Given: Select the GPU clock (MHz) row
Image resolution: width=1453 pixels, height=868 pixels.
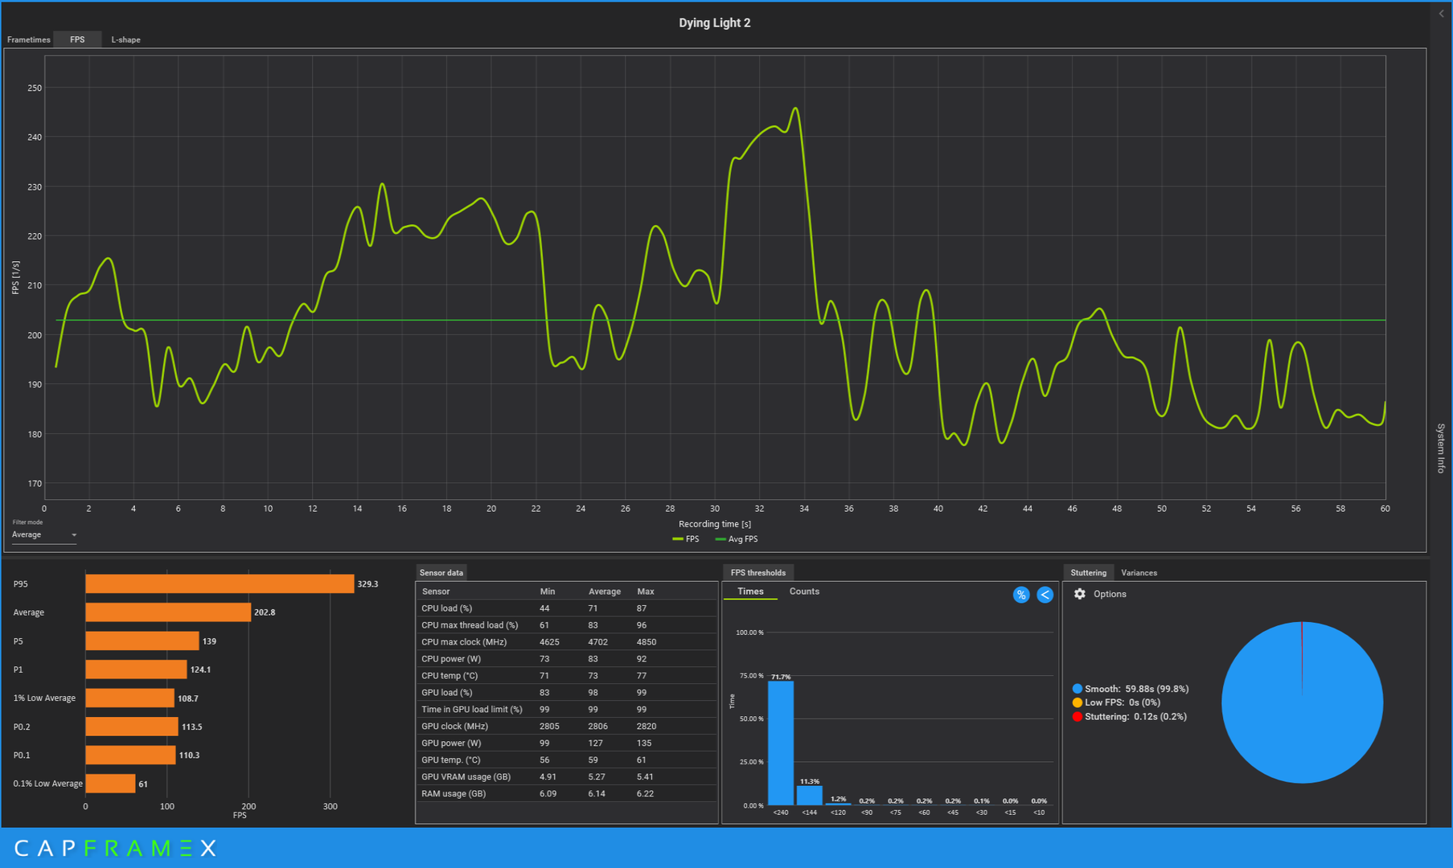Looking at the screenshot, I should [x=566, y=727].
